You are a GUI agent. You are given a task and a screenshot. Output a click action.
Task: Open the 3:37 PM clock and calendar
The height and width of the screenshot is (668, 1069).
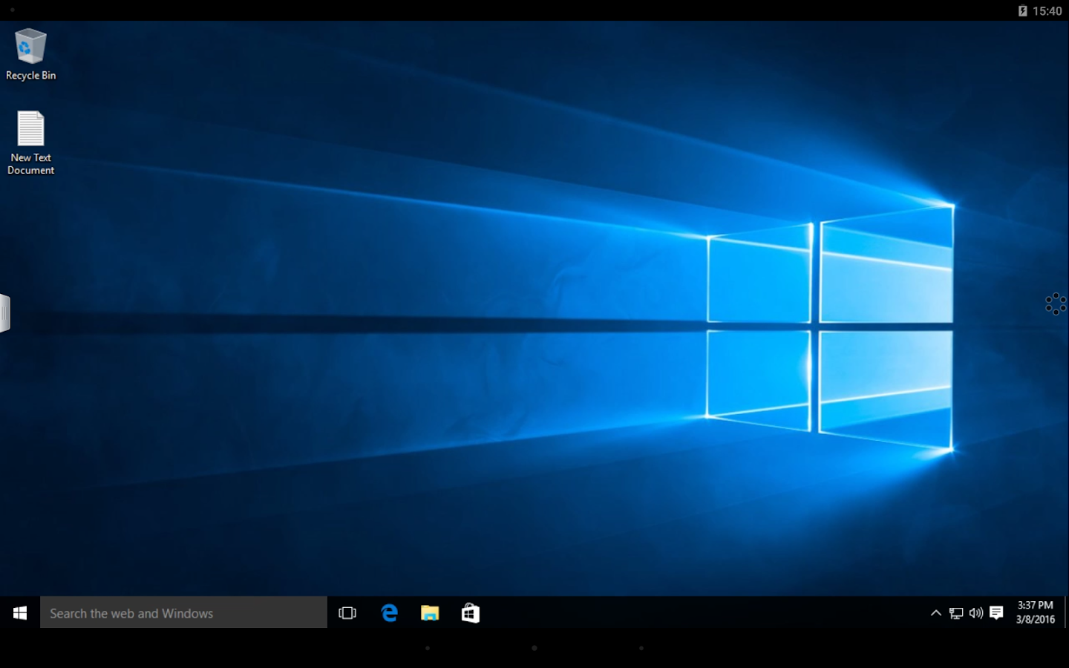[1036, 612]
